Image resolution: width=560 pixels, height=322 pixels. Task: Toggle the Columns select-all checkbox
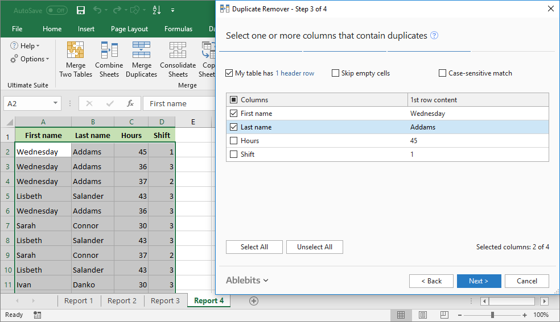click(x=233, y=100)
